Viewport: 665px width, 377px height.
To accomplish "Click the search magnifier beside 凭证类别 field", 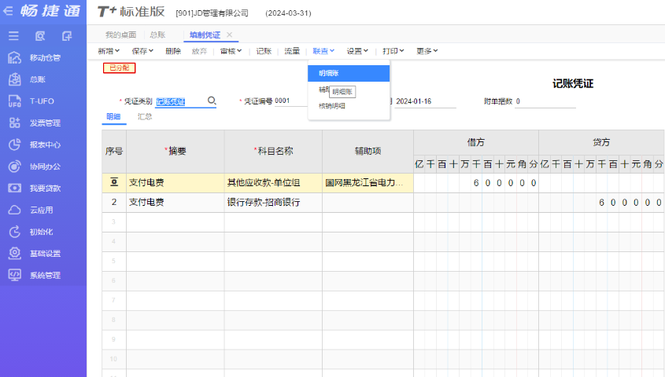I will pyautogui.click(x=211, y=101).
